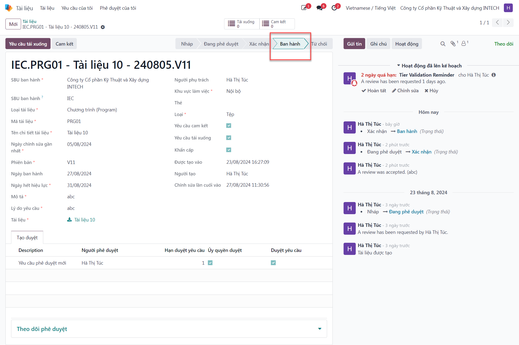The width and height of the screenshot is (519, 345).
Task: Click the user avatar H in the top bar
Action: 508,8
